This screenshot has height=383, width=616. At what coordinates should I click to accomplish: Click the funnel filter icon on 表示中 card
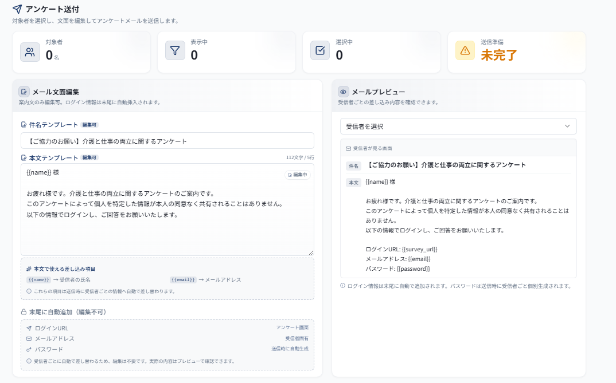pos(175,51)
